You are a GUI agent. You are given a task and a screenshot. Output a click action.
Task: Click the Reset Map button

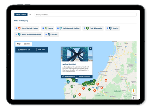click(x=41, y=50)
